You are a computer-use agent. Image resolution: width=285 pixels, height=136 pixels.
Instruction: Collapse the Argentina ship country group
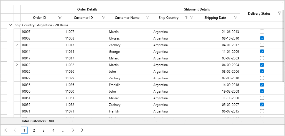tap(11, 25)
